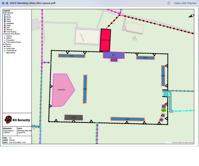199x166 pixels.
Task: Click the legend entry 'Artist Vehicle Route'
Action: (x=12, y=42)
